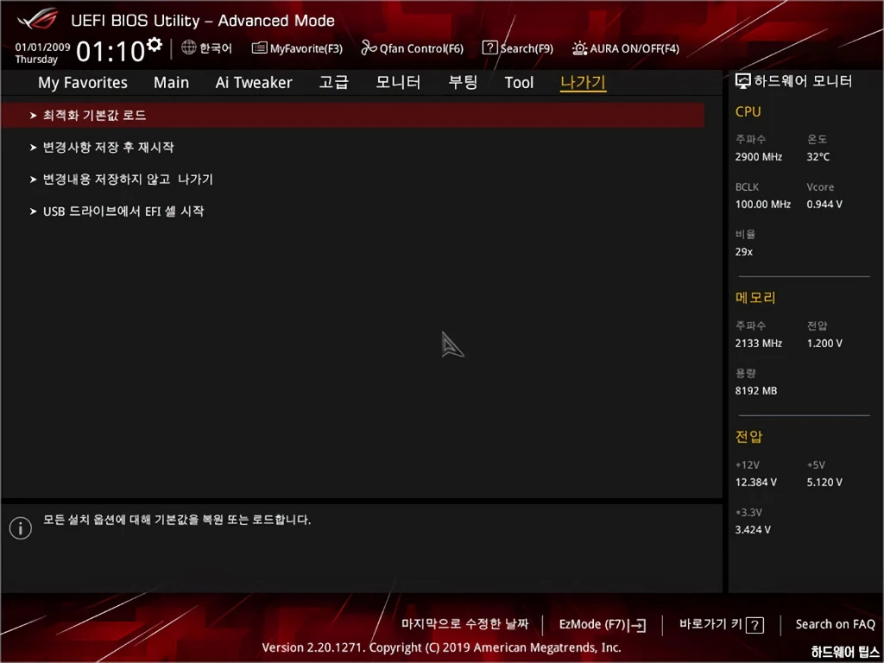Click the 01:10 clock display
This screenshot has height=663, width=884.
tap(110, 51)
